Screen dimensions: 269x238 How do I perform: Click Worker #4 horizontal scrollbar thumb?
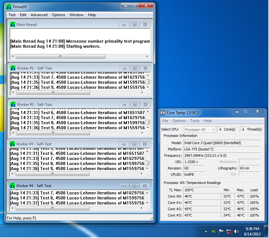tap(52, 208)
